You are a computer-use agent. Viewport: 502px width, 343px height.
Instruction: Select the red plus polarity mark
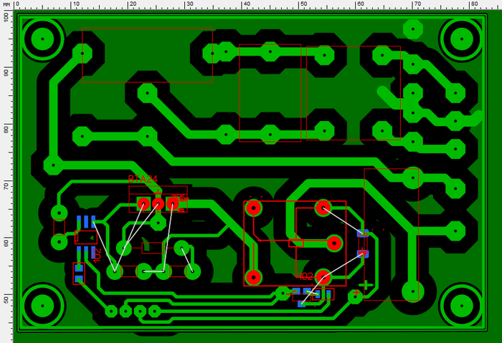356,292
